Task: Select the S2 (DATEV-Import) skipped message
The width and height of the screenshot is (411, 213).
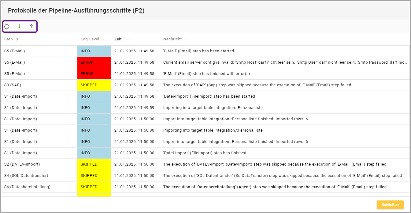Action: (x=274, y=164)
